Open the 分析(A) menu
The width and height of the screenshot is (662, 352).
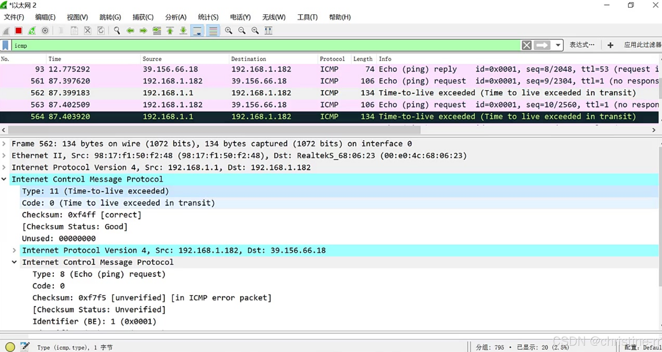176,17
